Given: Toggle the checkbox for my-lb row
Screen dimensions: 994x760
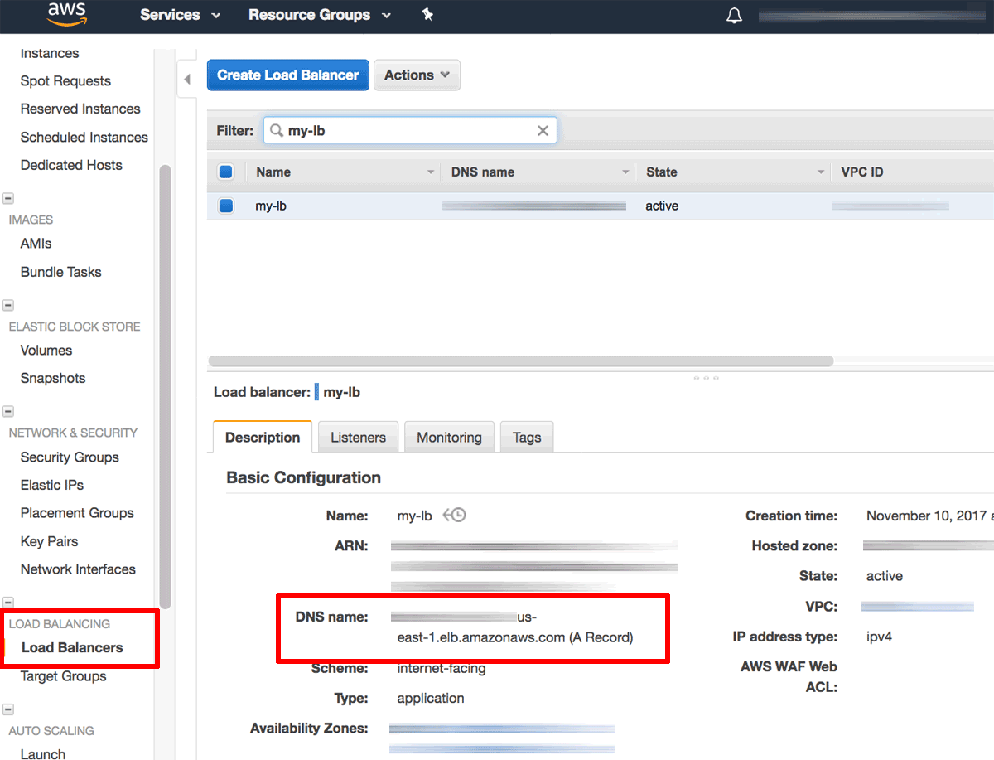Looking at the screenshot, I should (226, 206).
